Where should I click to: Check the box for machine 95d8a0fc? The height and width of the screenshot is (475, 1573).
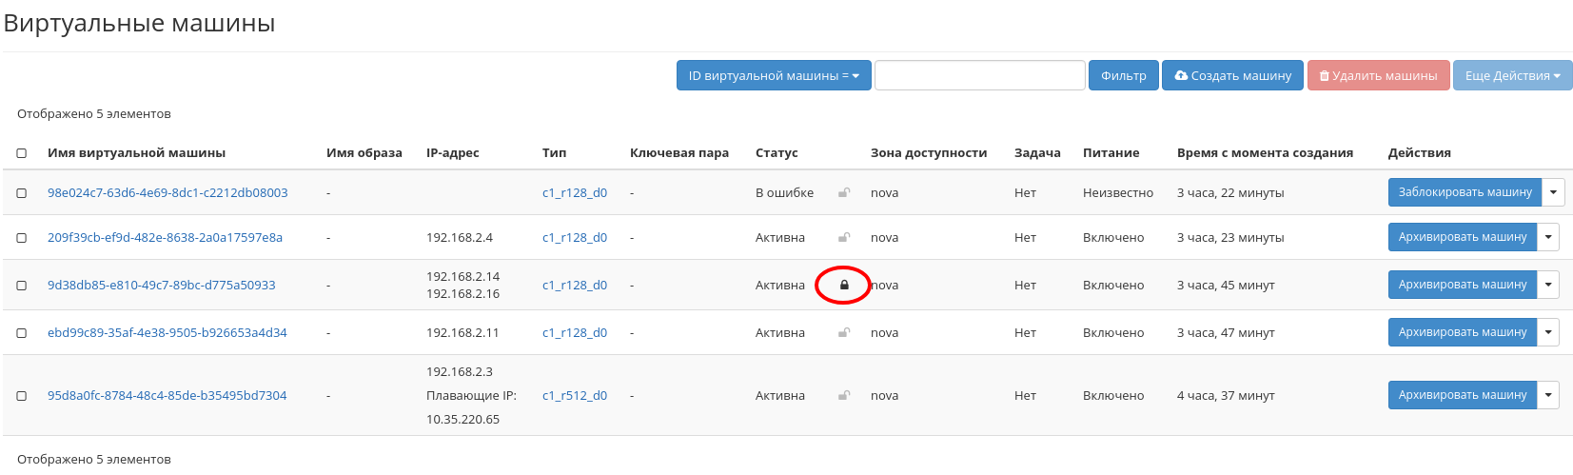[x=22, y=396]
